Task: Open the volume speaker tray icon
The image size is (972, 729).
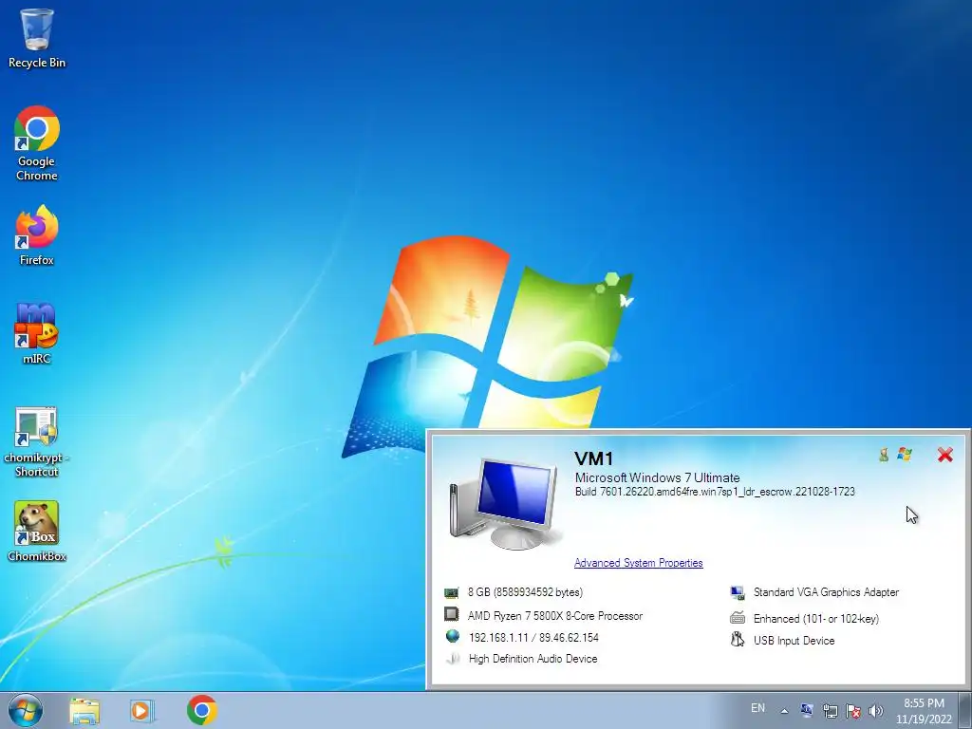Action: (876, 711)
